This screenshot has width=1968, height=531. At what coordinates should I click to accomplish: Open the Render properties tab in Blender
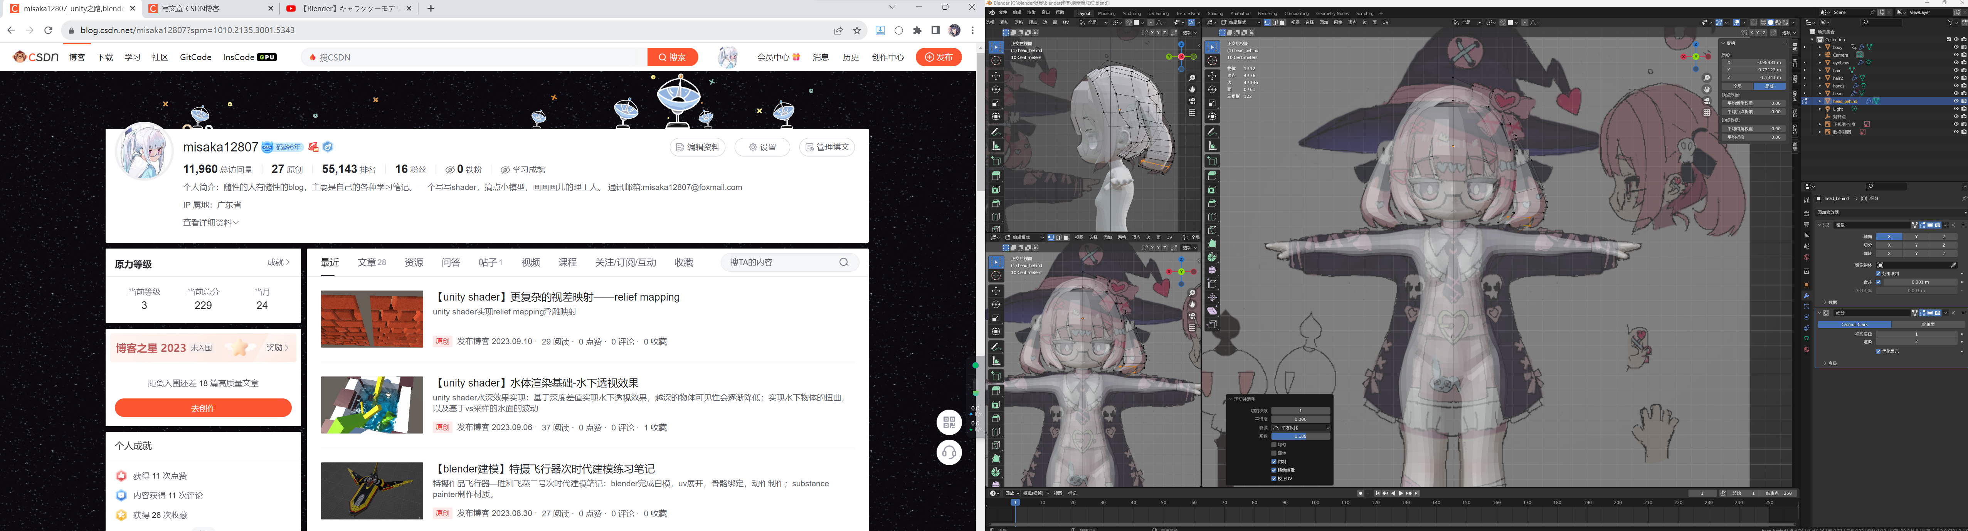pyautogui.click(x=1807, y=214)
